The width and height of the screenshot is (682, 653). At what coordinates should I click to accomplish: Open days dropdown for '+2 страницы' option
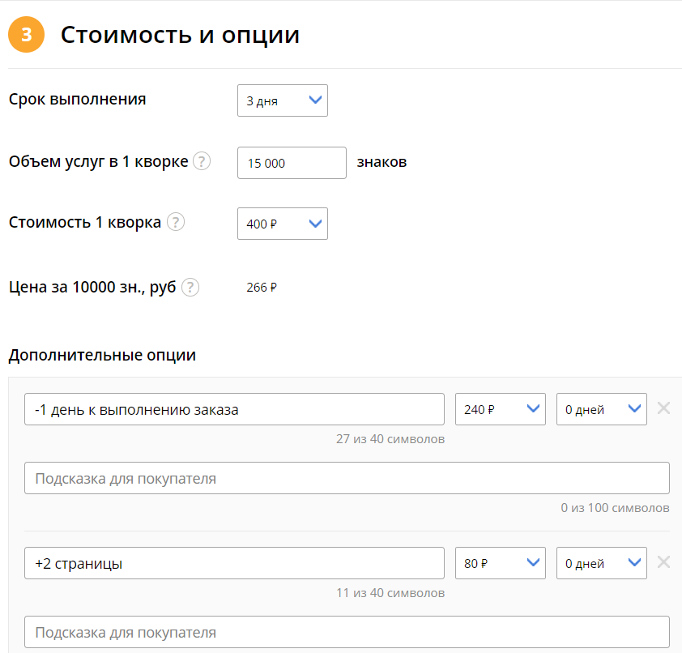pos(602,563)
